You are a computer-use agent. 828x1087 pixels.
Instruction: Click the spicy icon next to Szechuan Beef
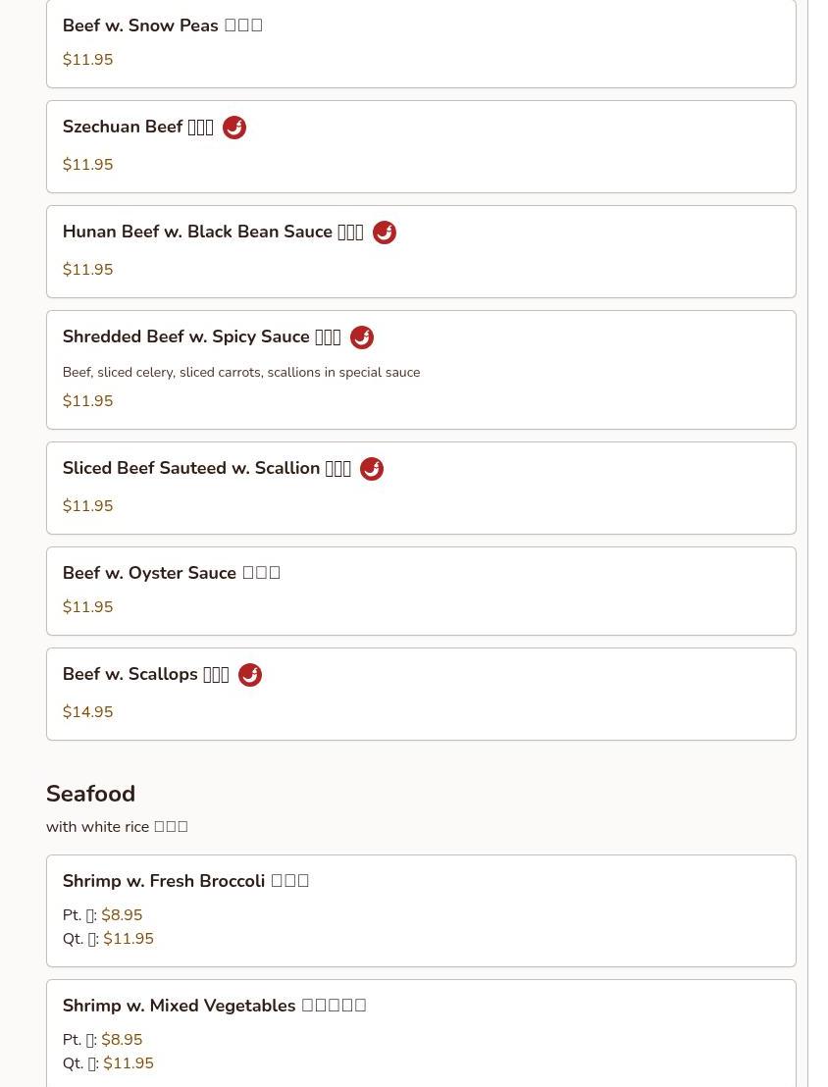[x=234, y=128]
